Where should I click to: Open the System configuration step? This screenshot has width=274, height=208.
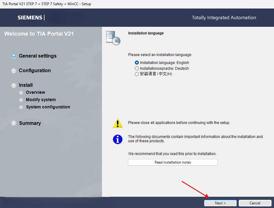click(x=48, y=107)
